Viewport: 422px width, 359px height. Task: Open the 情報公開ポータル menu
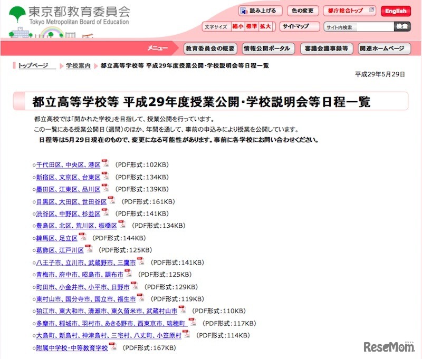(x=268, y=48)
